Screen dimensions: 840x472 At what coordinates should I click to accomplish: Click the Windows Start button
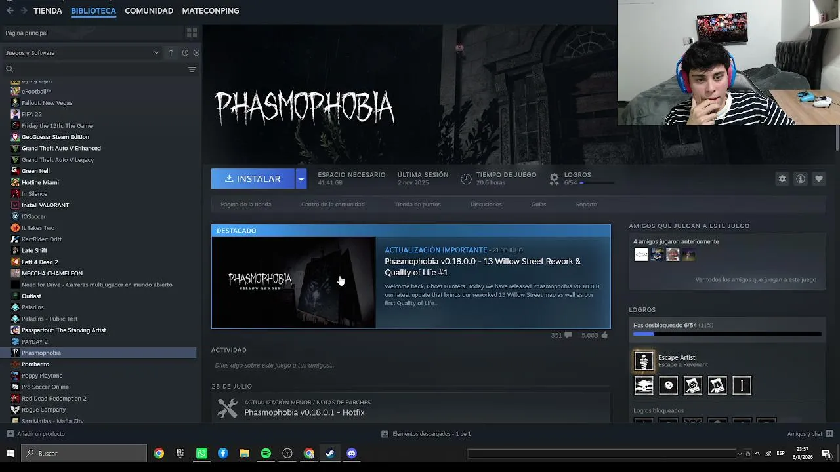coord(10,453)
